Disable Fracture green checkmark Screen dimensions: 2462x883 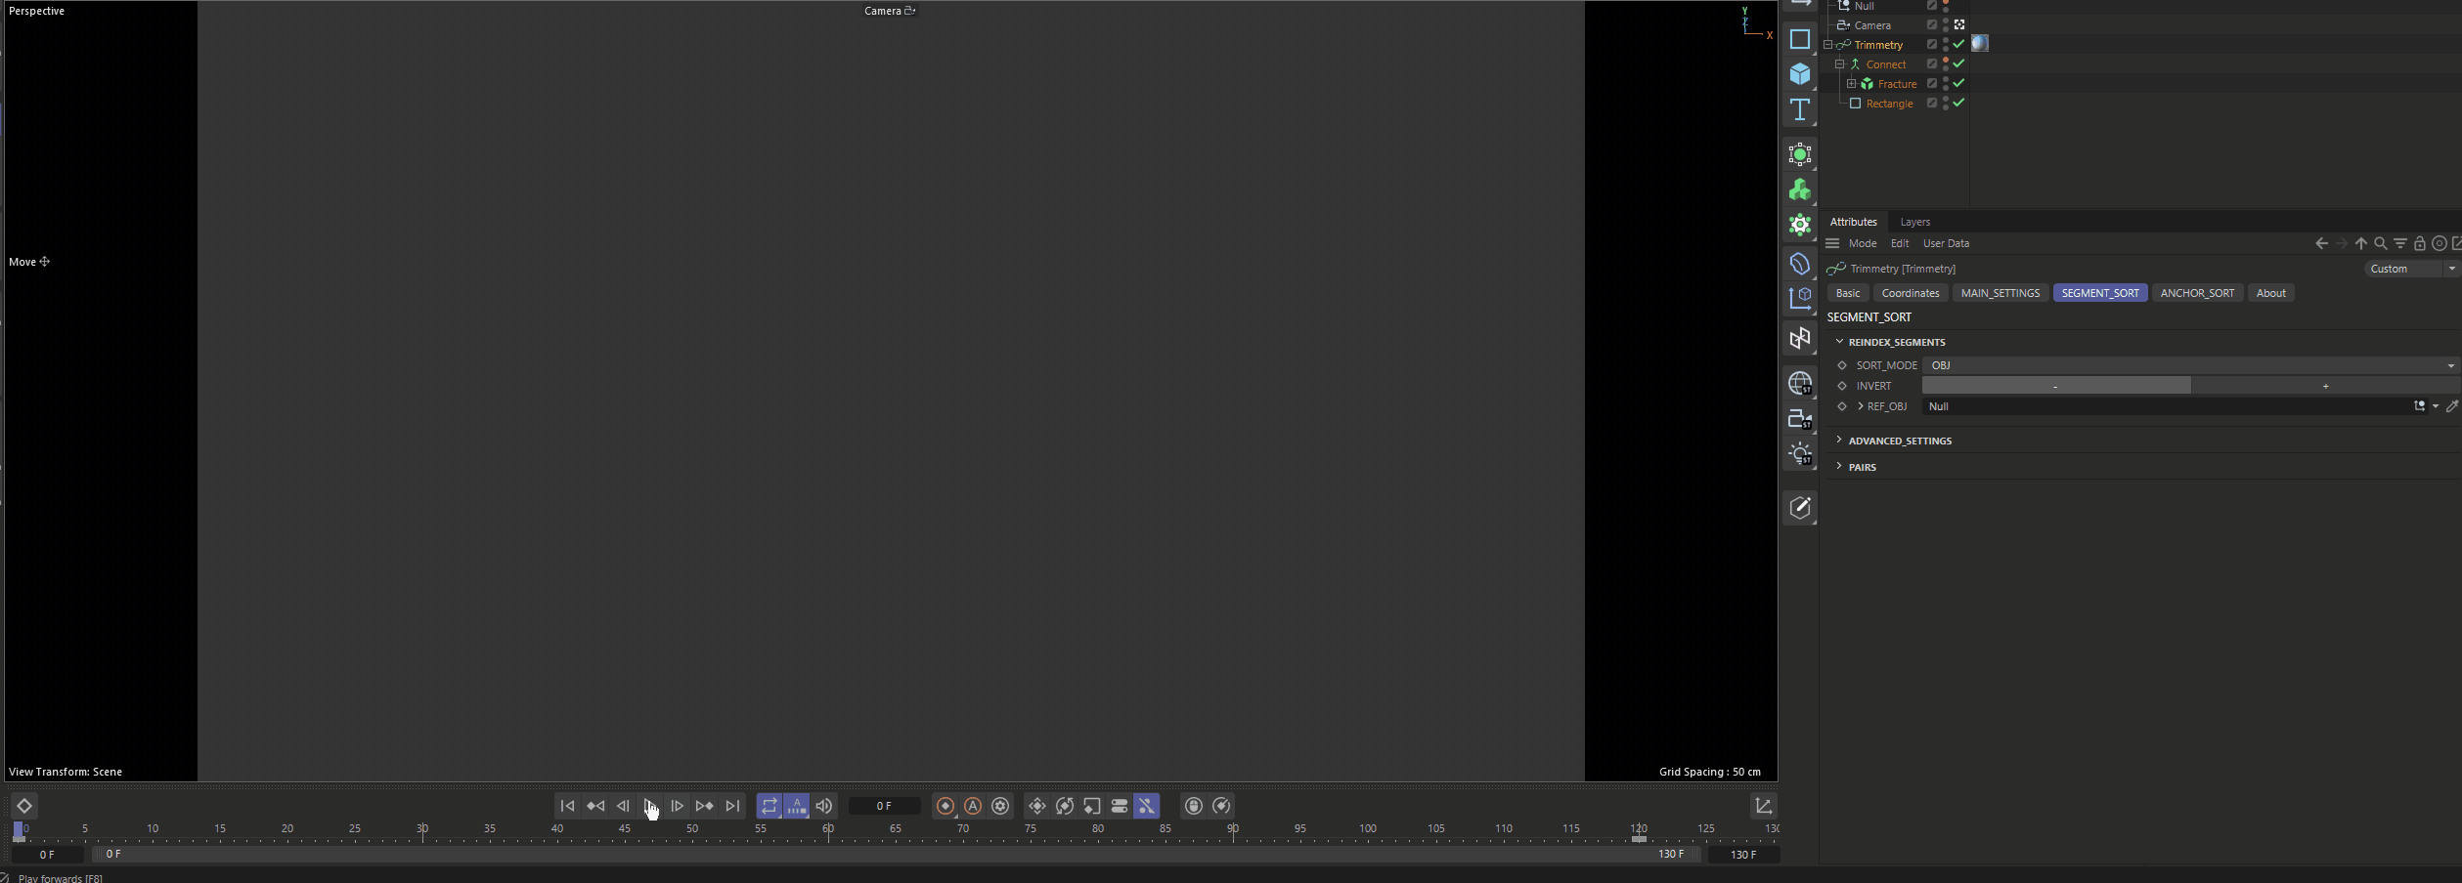click(x=1958, y=83)
